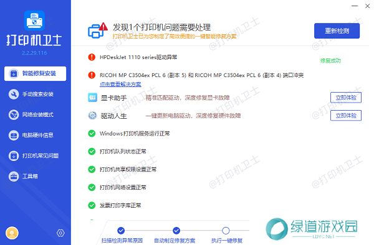Viewport: 374px width, 245px height.
Task: Select the RICOH MP C3504ex 端口冲突 text
Action: tap(201, 75)
